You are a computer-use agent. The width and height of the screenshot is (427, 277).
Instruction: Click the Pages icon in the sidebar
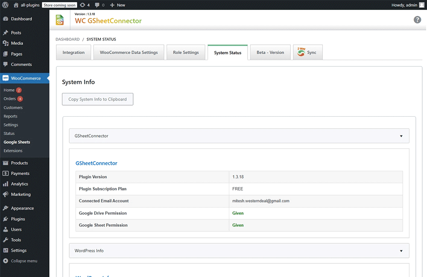point(6,54)
